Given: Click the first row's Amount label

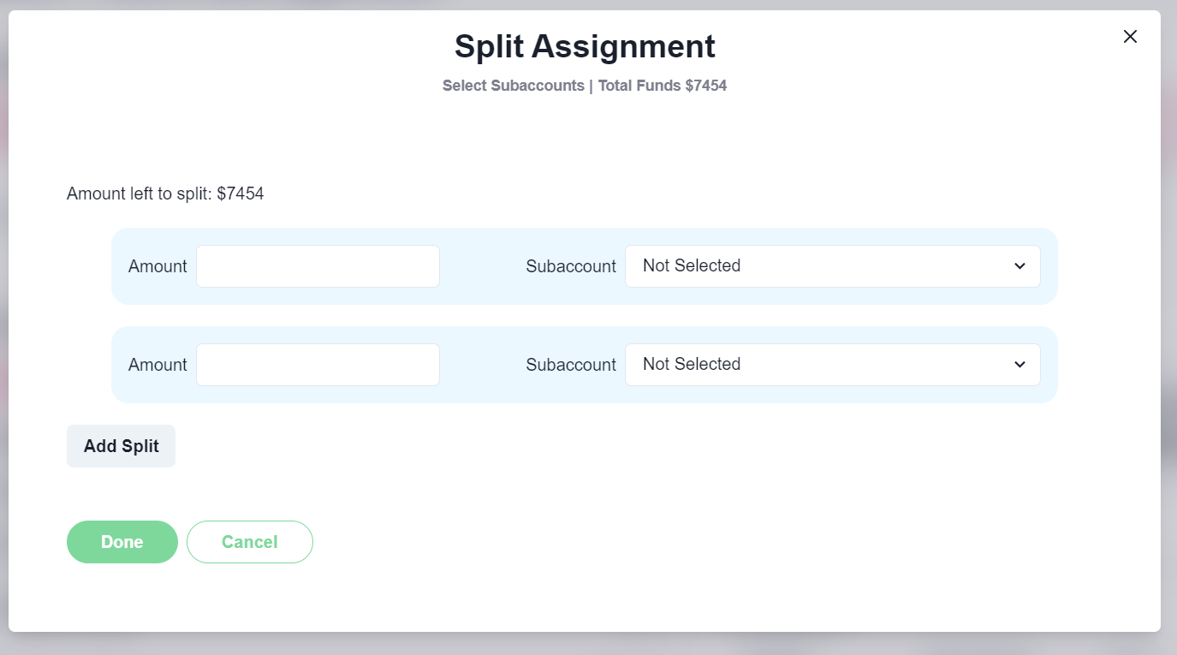Looking at the screenshot, I should 158,266.
